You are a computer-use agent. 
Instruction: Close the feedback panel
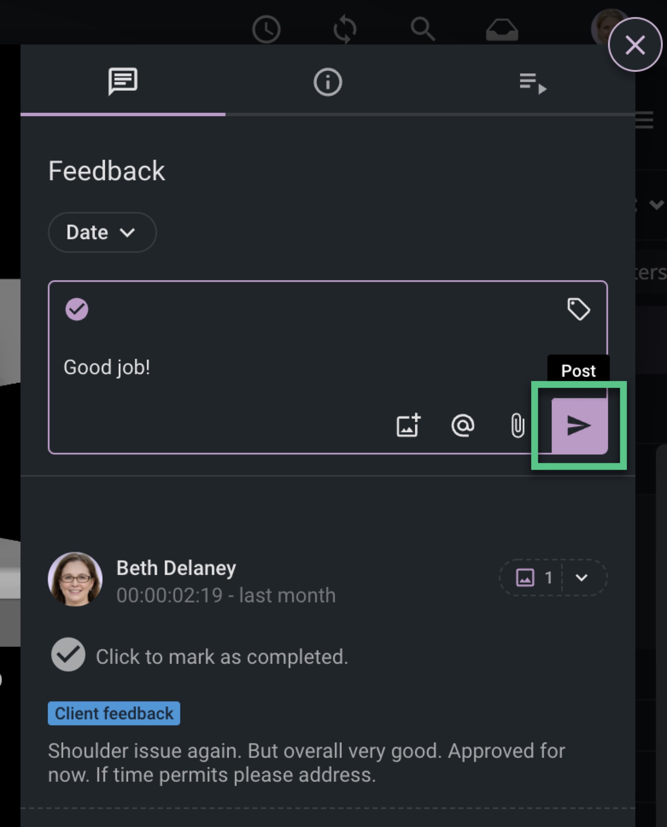tap(635, 45)
